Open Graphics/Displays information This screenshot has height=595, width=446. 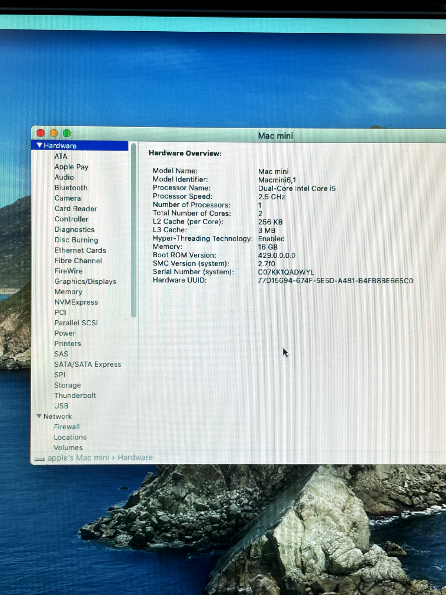click(85, 281)
